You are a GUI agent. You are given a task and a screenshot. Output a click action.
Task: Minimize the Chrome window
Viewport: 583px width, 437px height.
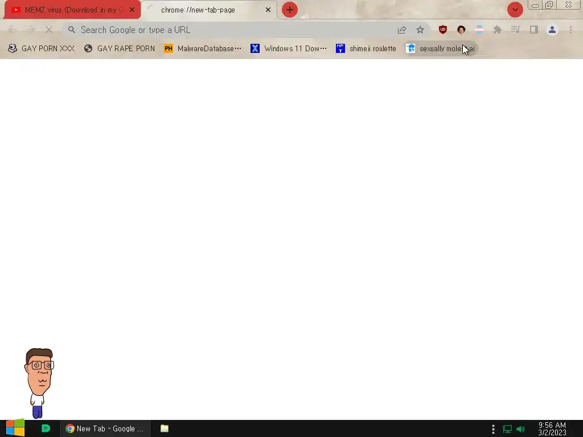[x=535, y=5]
